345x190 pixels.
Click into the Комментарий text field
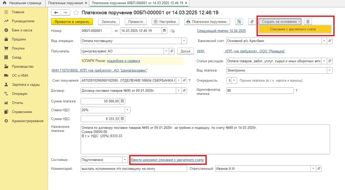click(134, 169)
